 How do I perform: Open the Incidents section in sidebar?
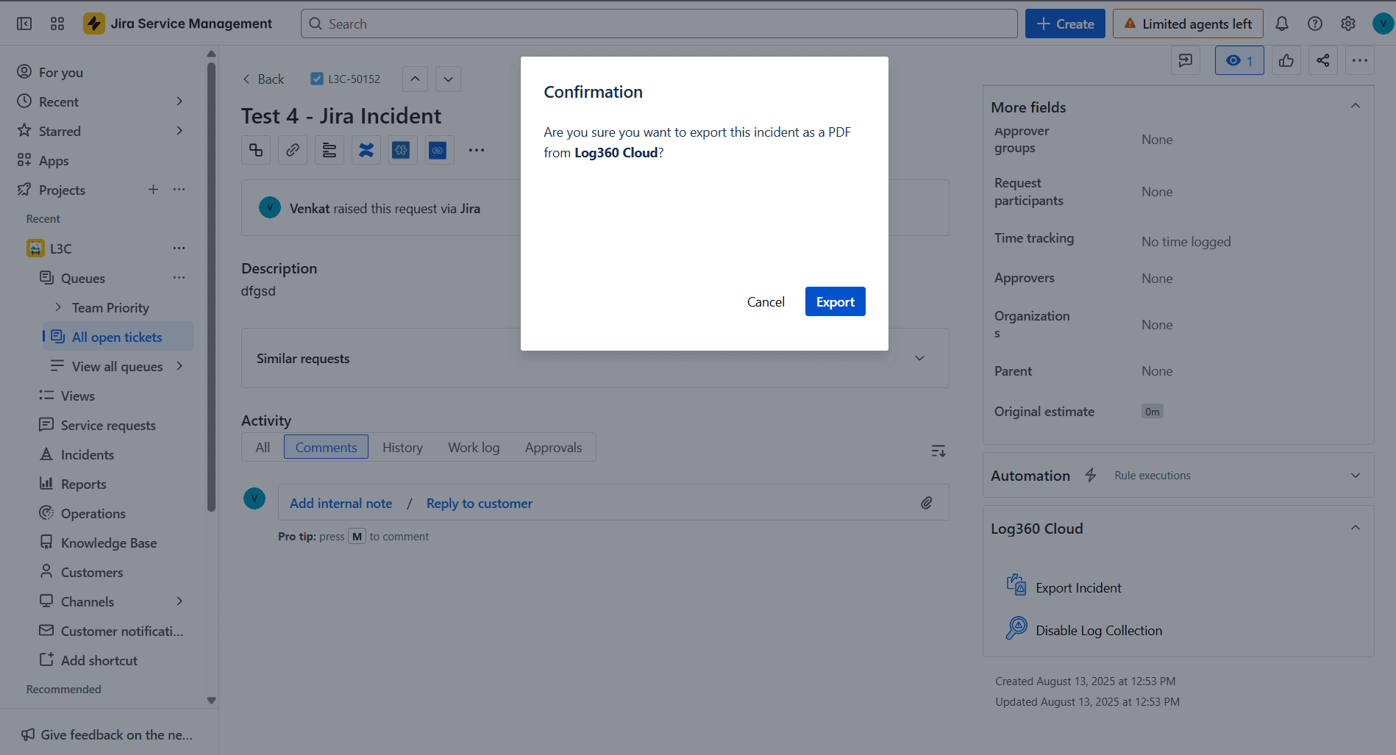tap(86, 454)
